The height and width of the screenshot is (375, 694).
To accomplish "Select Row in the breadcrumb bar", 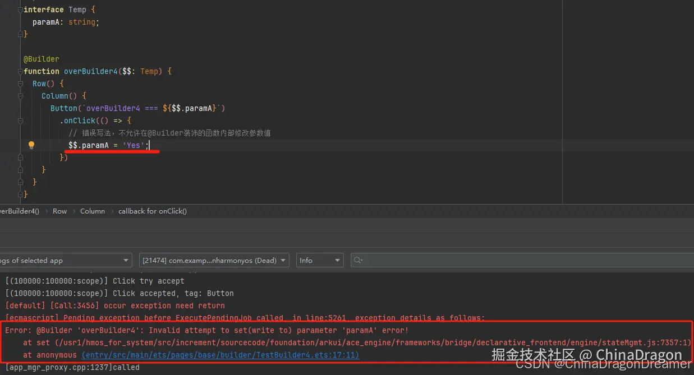I will coord(59,211).
